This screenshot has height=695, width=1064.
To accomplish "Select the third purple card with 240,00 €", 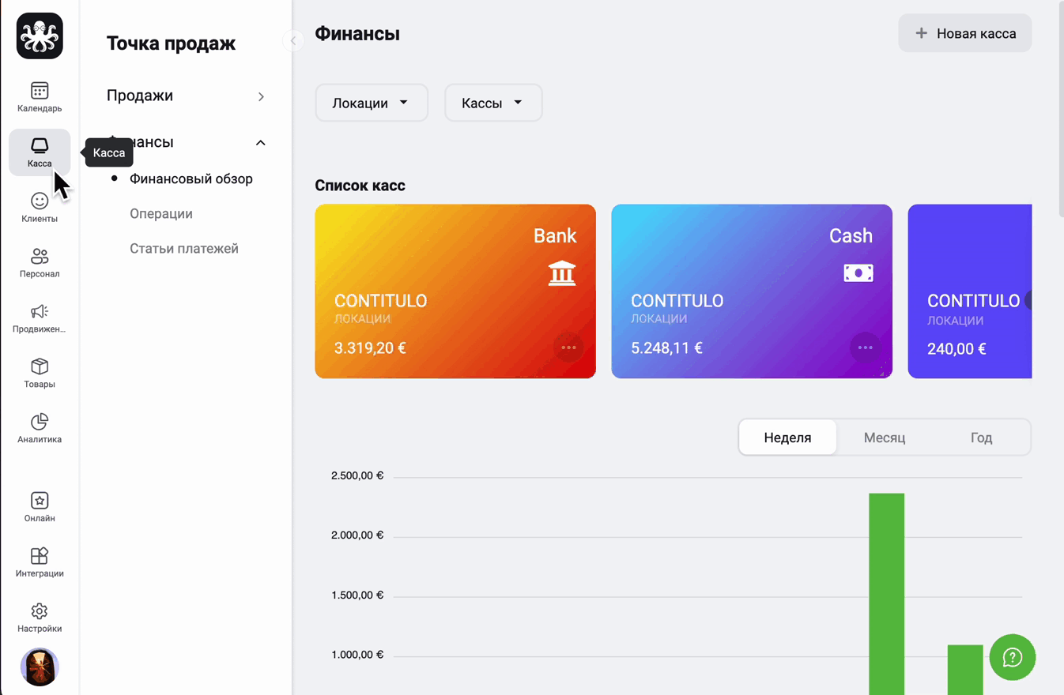I will [x=970, y=291].
